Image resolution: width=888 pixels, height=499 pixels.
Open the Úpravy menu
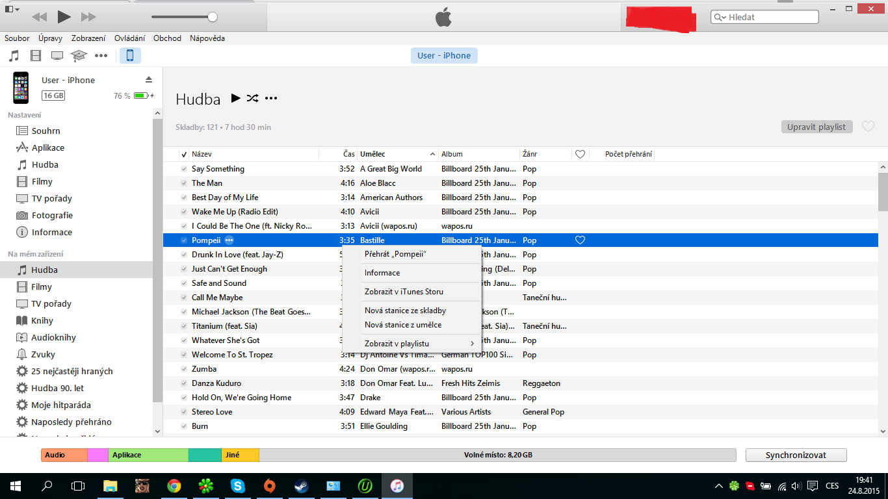[51, 38]
